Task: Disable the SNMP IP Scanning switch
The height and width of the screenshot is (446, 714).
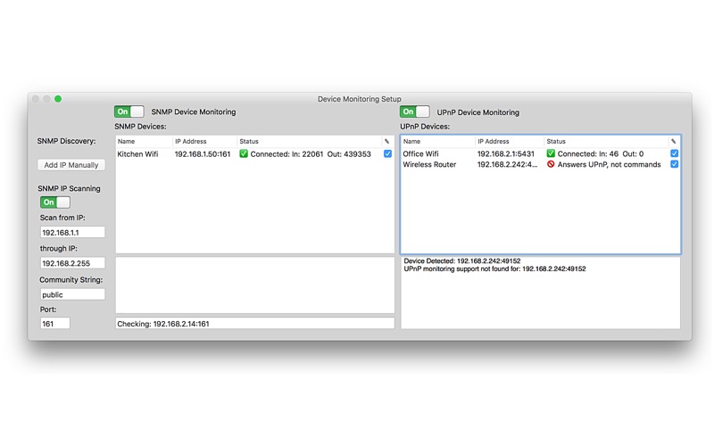Action: point(54,202)
